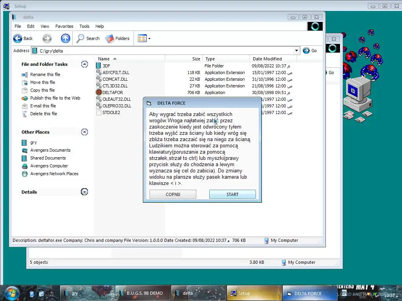Open Avengers Network Places link
Viewport: 402px width, 301px height.
(x=54, y=174)
